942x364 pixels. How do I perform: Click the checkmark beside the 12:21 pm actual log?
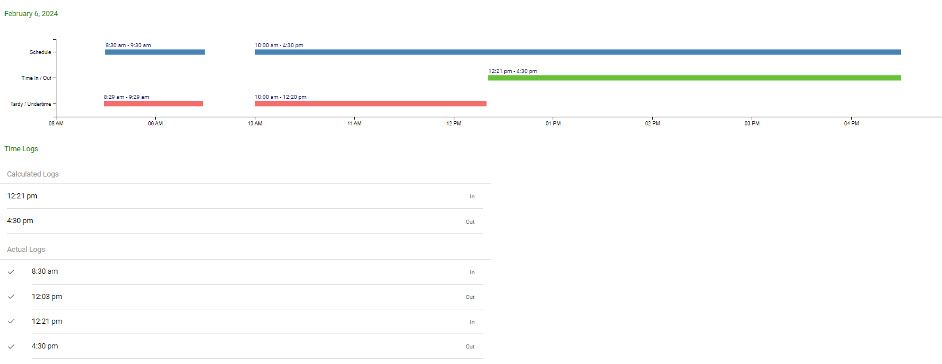click(11, 321)
